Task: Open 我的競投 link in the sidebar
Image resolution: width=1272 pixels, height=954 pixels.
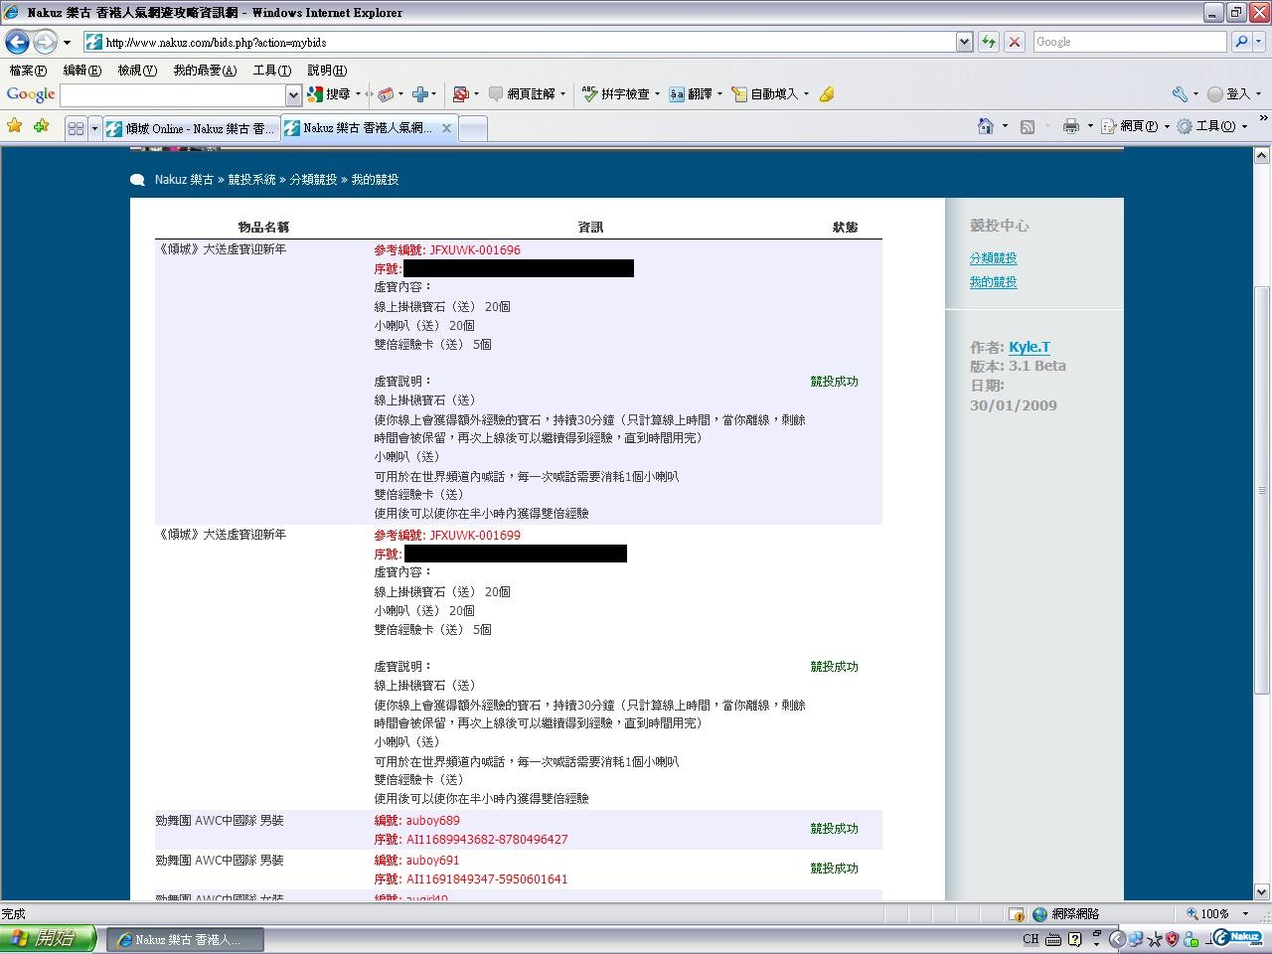Action: point(993,282)
